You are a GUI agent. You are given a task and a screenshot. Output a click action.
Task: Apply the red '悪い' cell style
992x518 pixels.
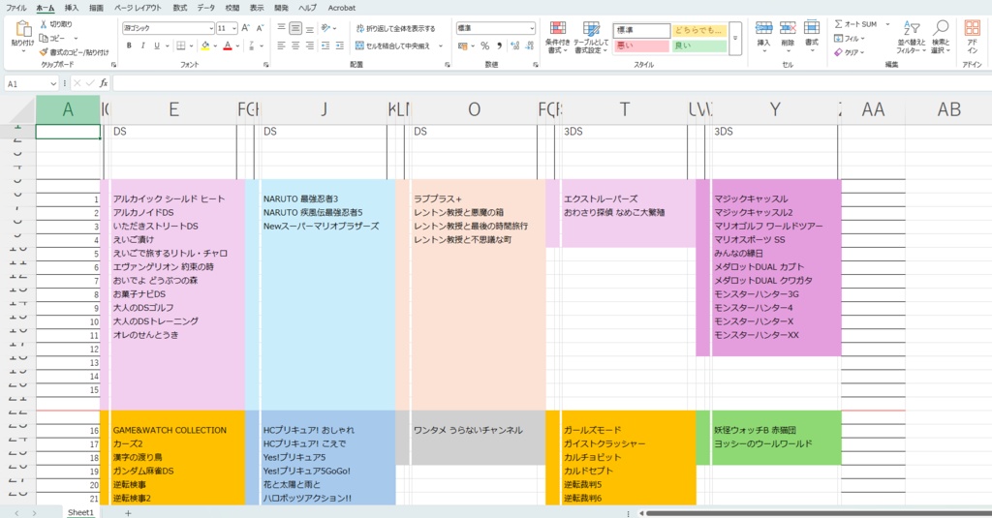click(641, 46)
